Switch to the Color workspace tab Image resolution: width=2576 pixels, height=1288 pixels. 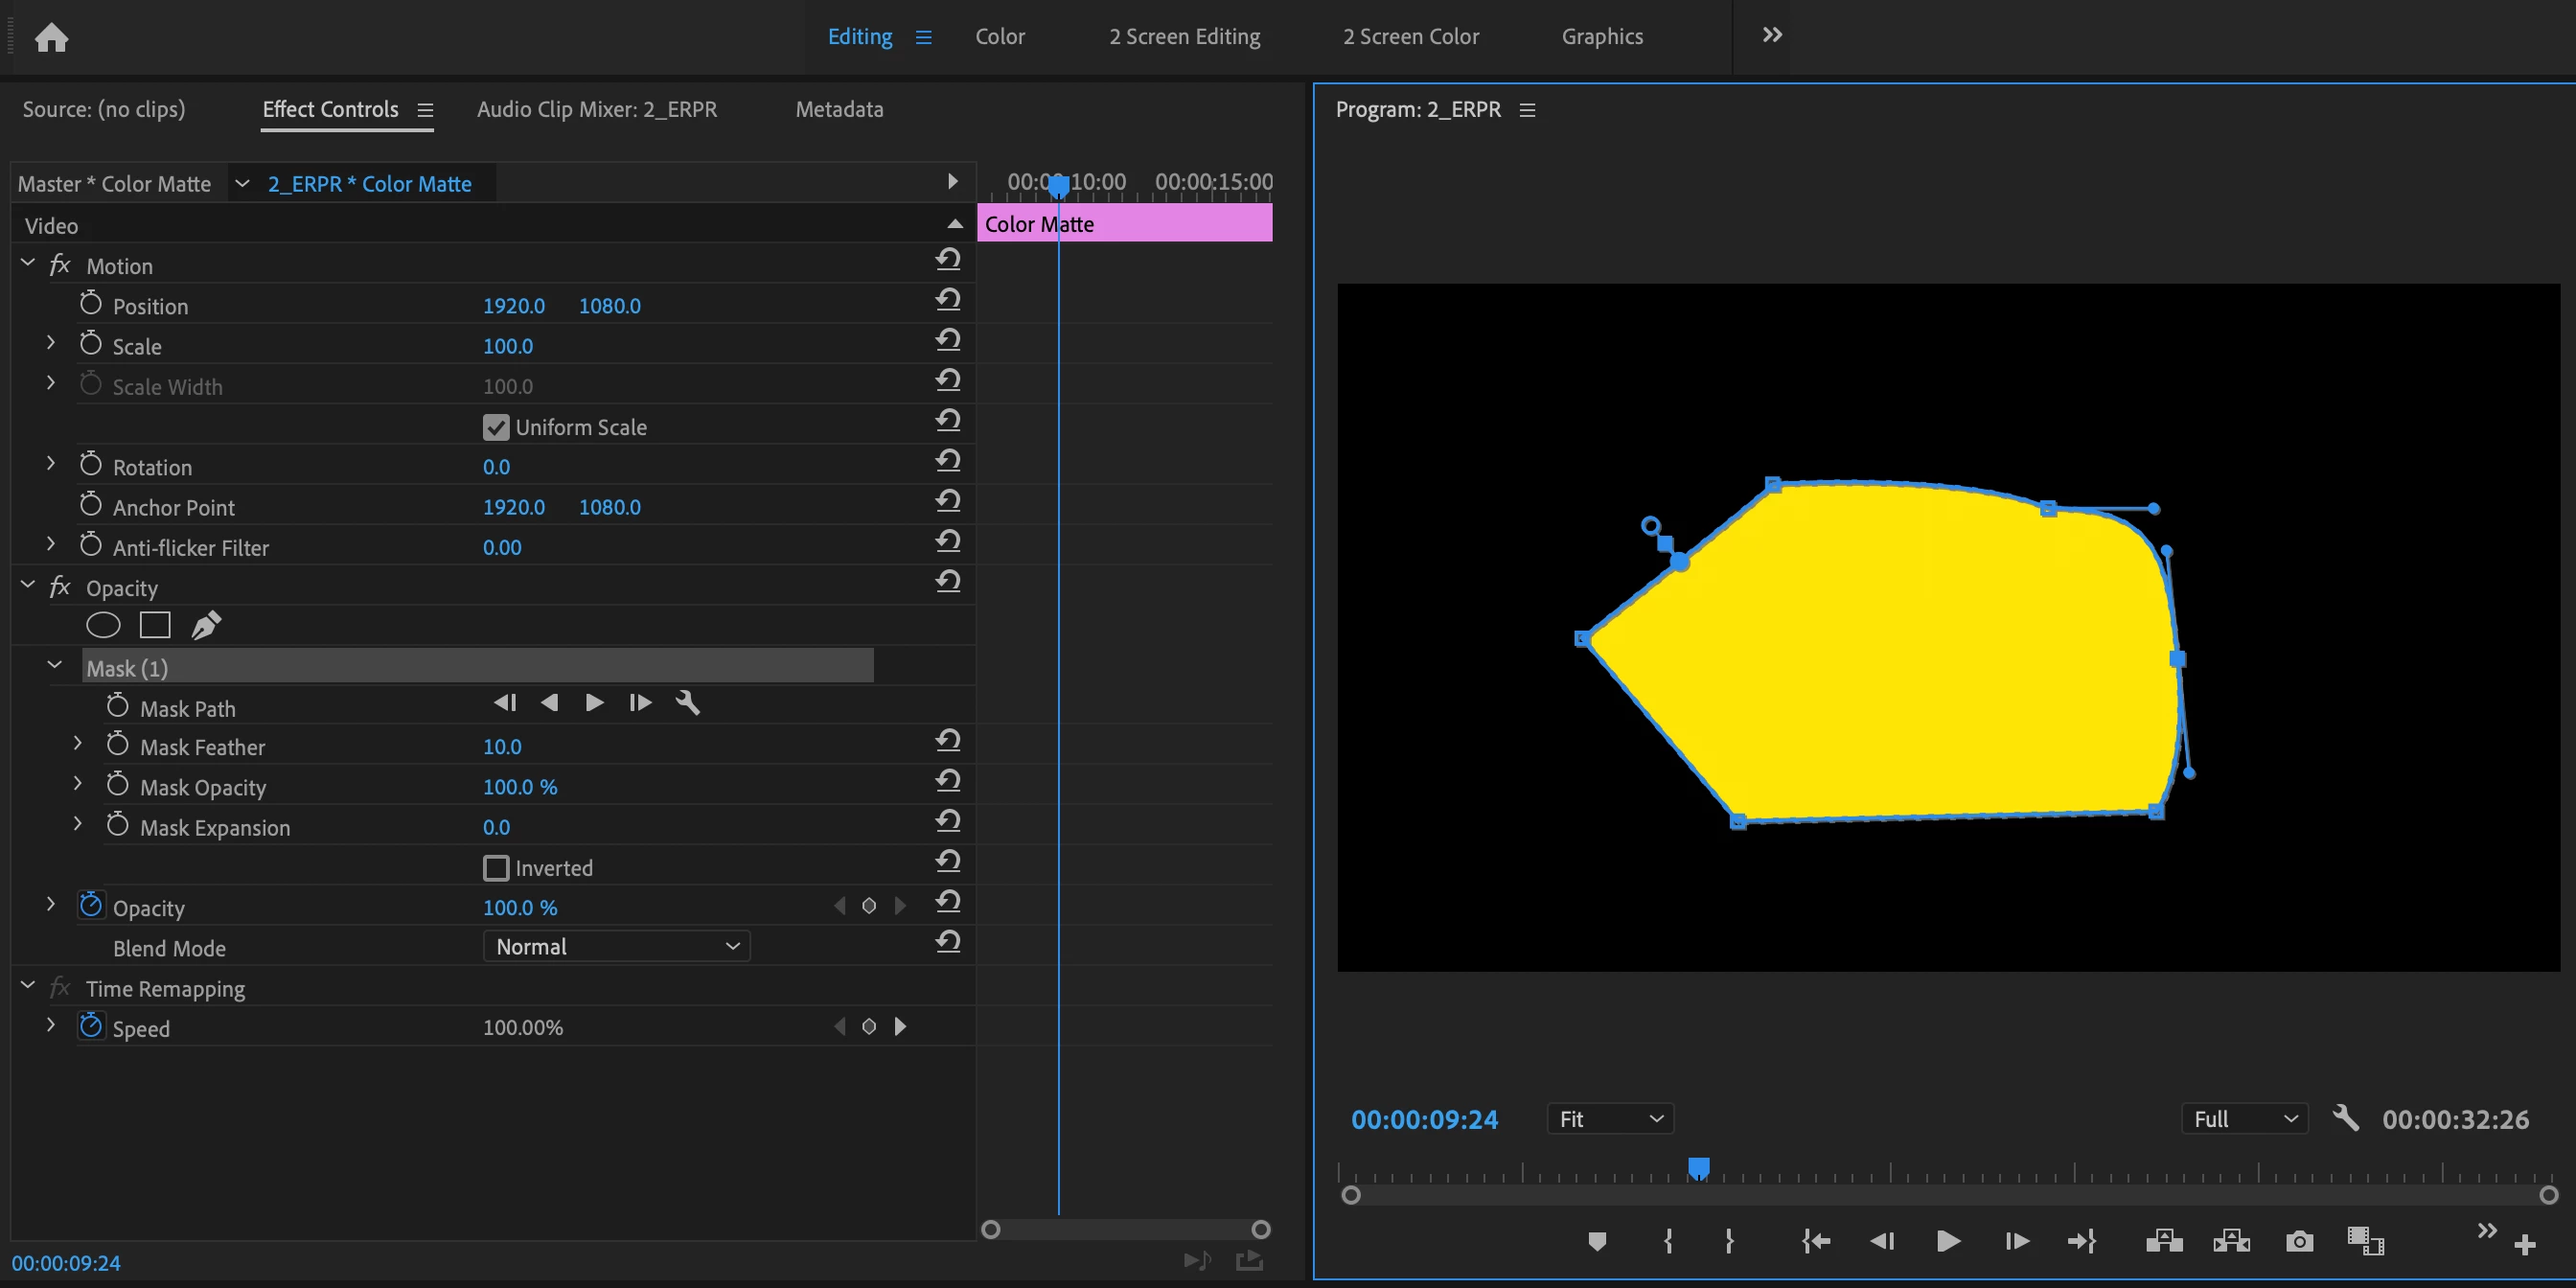click(1000, 37)
